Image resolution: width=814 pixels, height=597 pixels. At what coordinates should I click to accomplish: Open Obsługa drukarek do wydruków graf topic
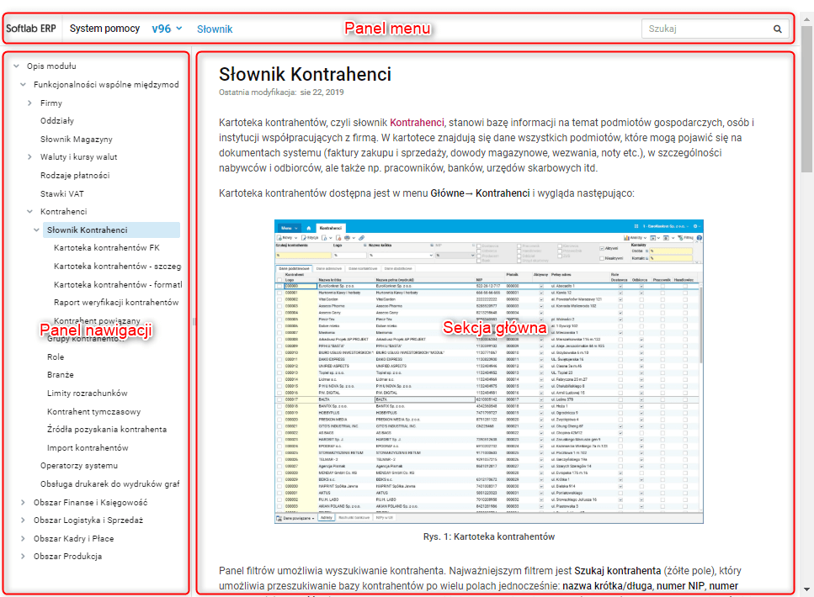[x=110, y=483]
